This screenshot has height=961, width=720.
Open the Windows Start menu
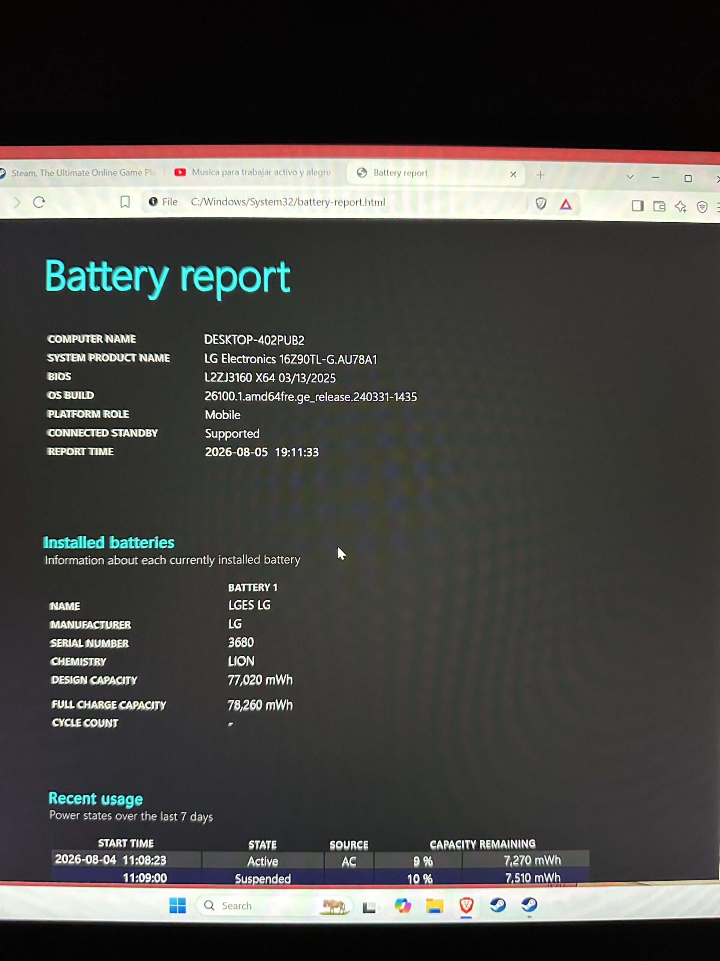pyautogui.click(x=177, y=905)
